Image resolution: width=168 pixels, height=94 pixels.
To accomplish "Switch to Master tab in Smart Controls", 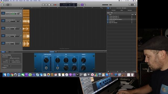I will (7, 52).
